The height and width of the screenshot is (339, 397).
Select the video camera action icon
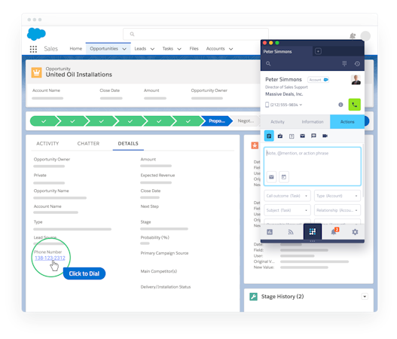click(325, 136)
